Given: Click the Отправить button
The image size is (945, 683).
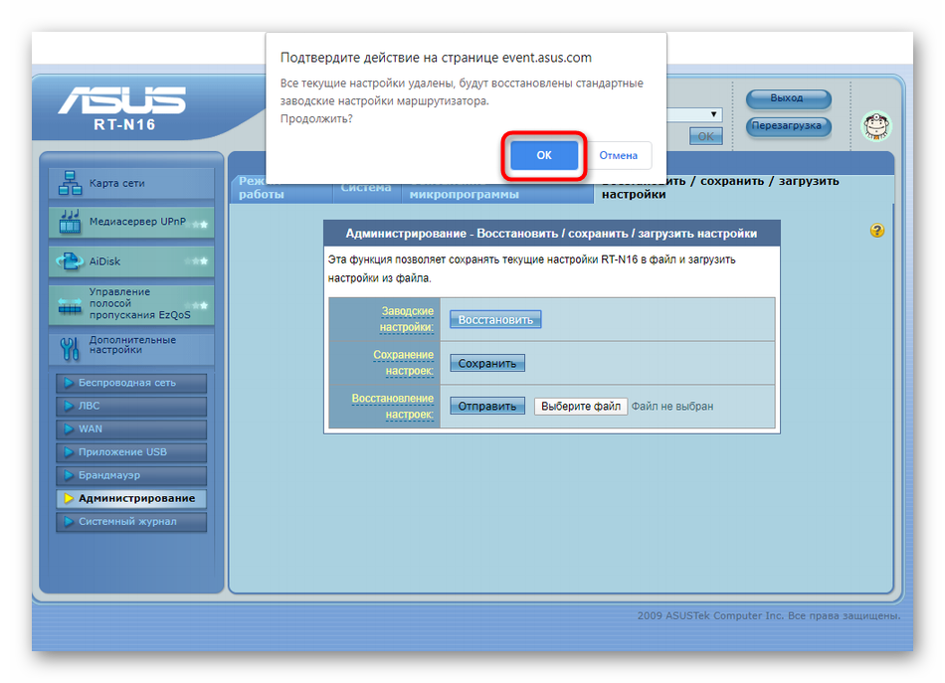Looking at the screenshot, I should click(x=487, y=407).
